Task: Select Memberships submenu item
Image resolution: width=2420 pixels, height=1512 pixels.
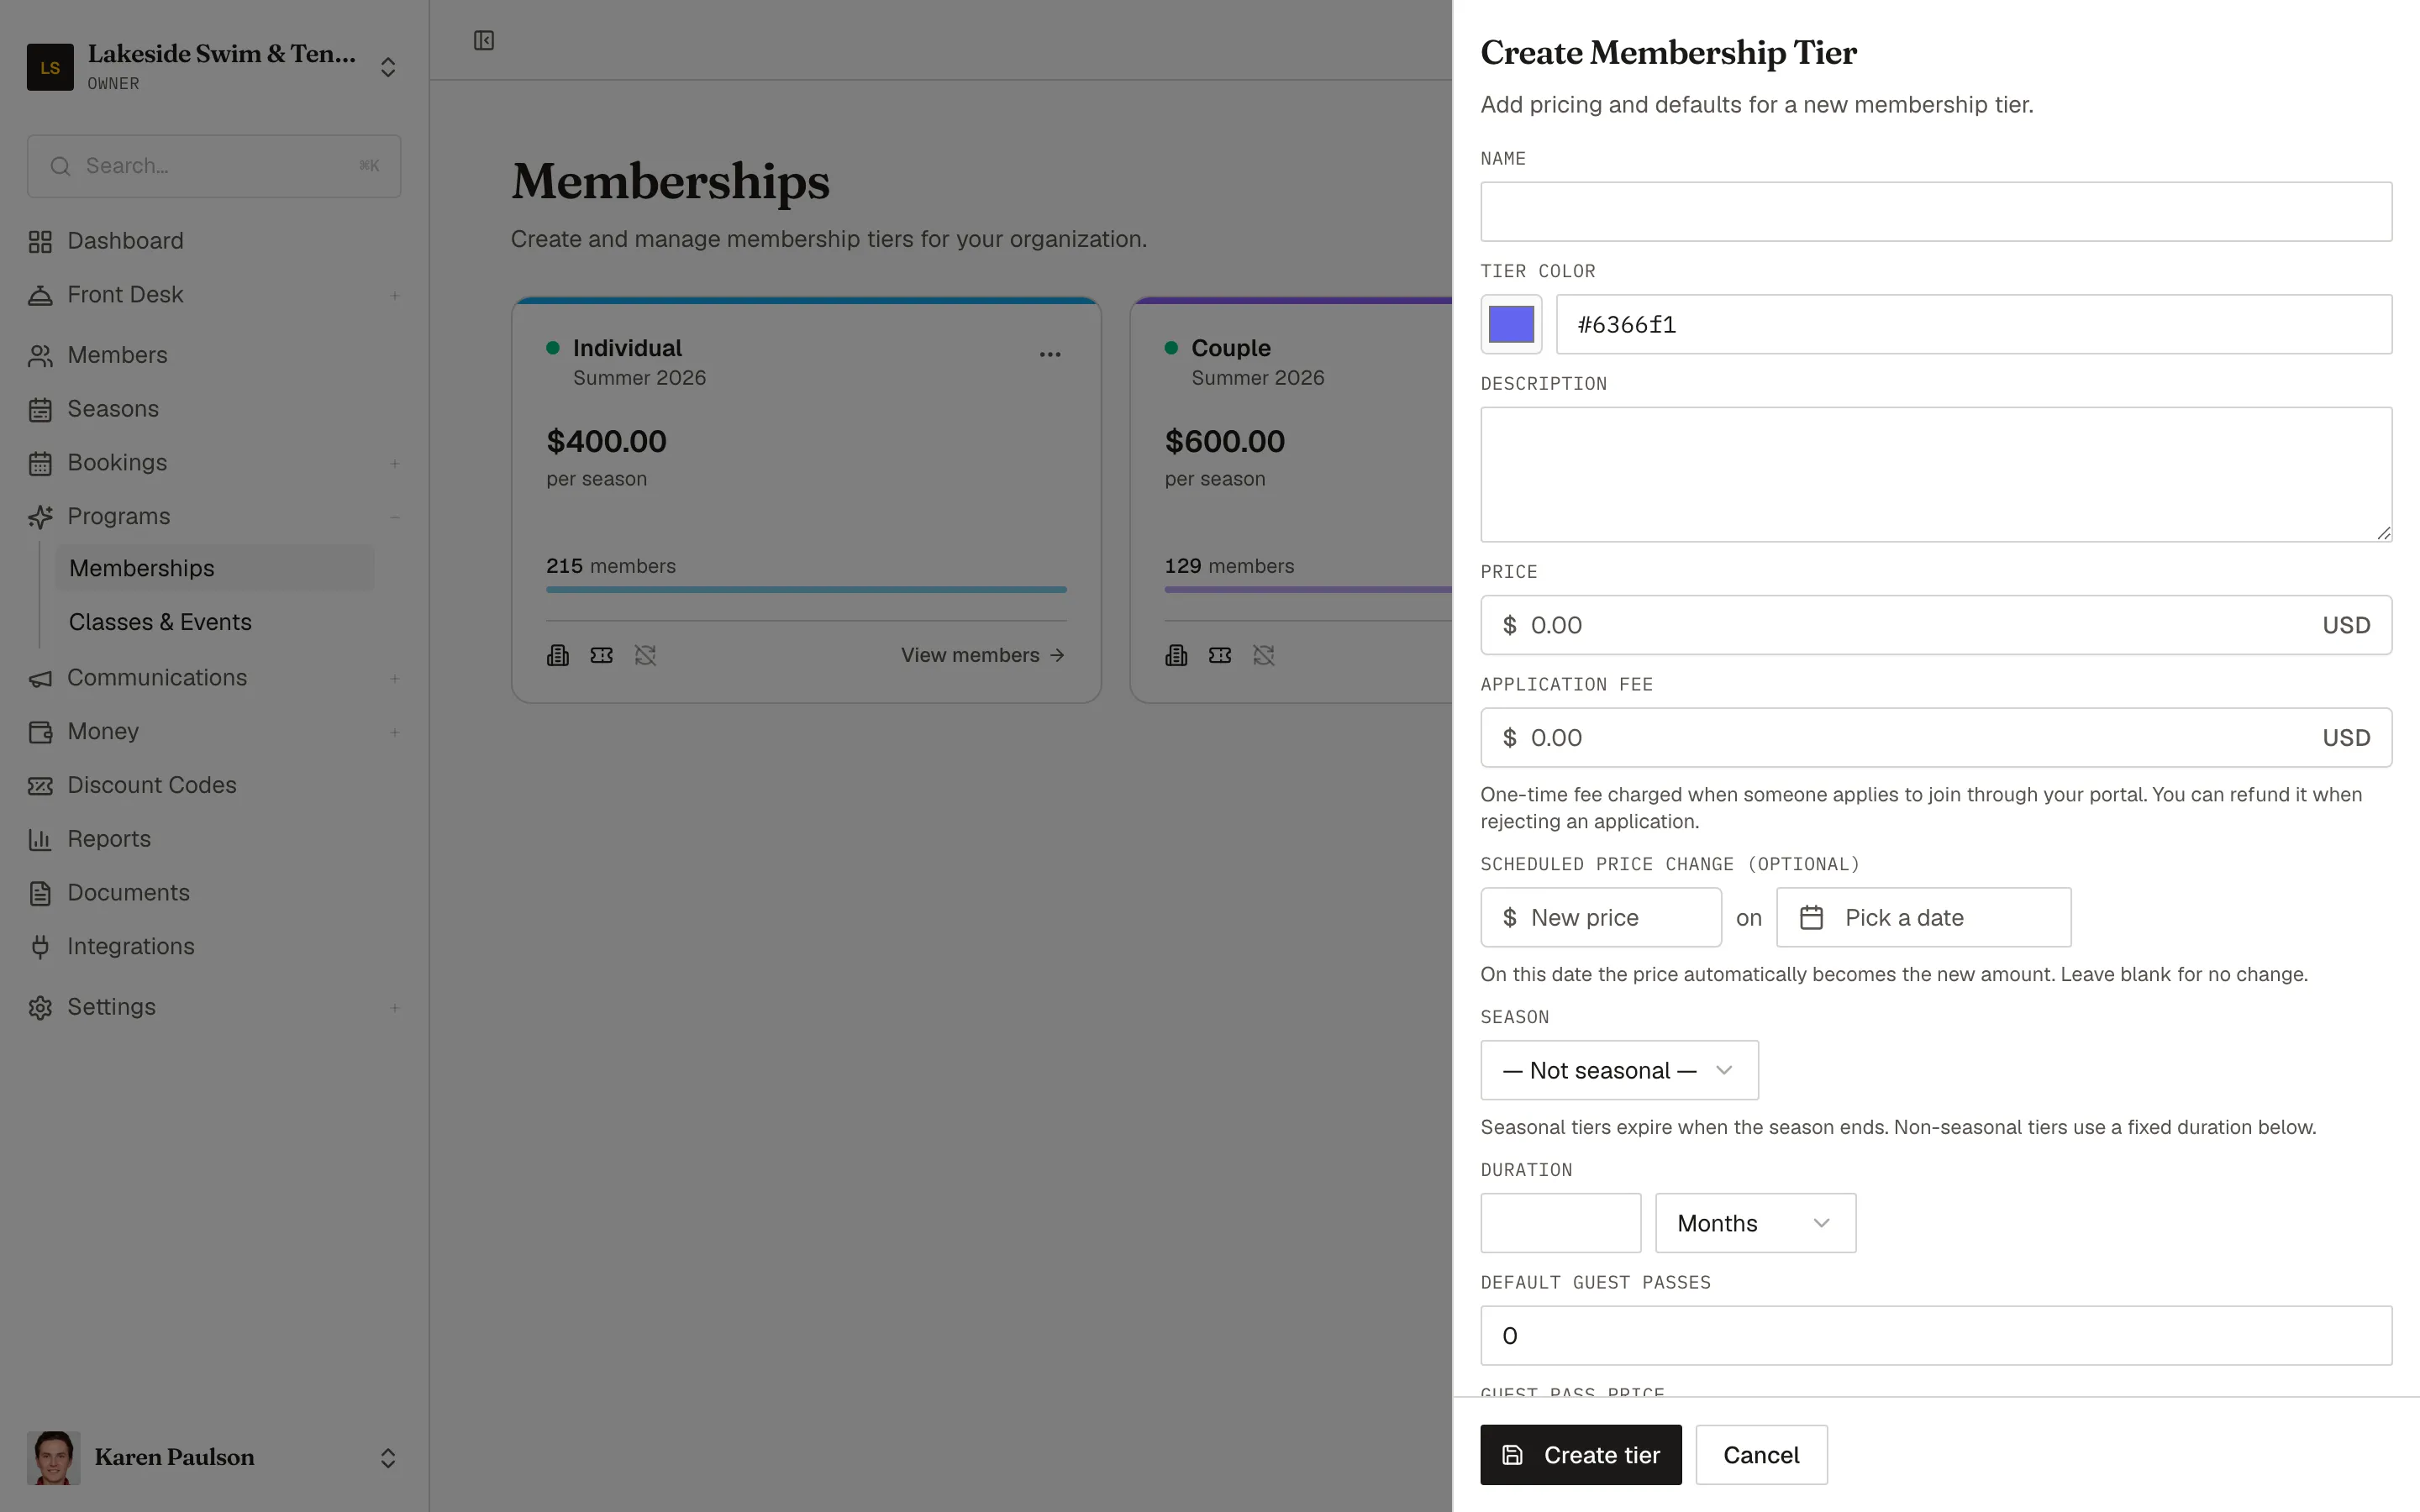Action: [x=214, y=568]
